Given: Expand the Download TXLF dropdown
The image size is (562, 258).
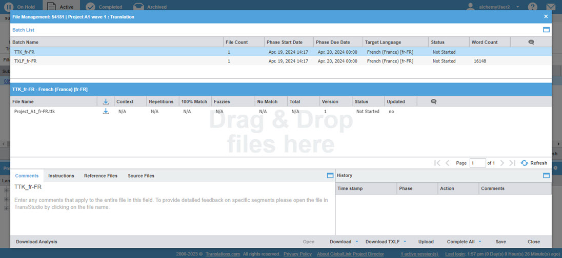Looking at the screenshot, I should (x=386, y=242).
